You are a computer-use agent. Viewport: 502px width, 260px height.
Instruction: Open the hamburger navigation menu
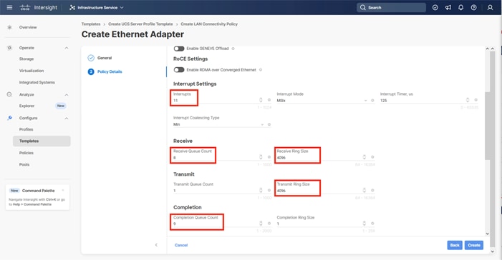click(9, 7)
